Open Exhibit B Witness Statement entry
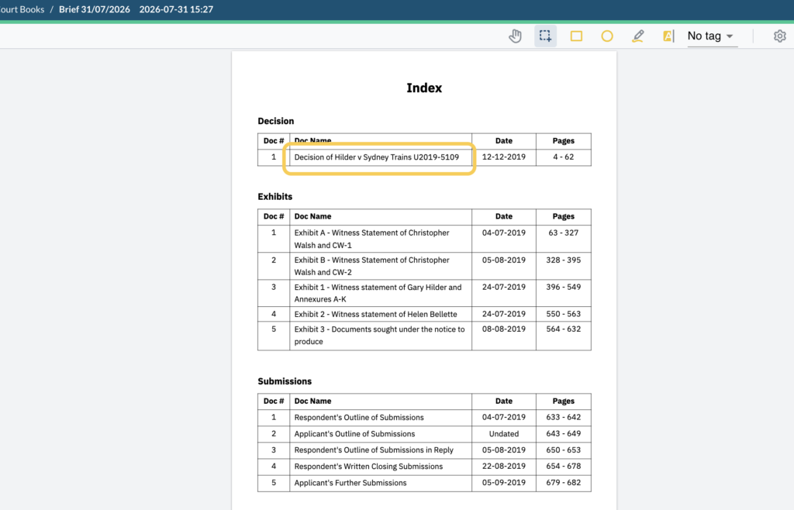Image resolution: width=794 pixels, height=510 pixels. [371, 266]
